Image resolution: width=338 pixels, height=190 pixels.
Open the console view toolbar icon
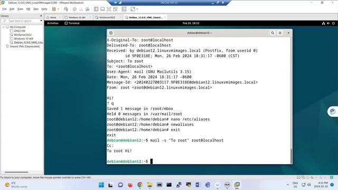[x=124, y=9]
